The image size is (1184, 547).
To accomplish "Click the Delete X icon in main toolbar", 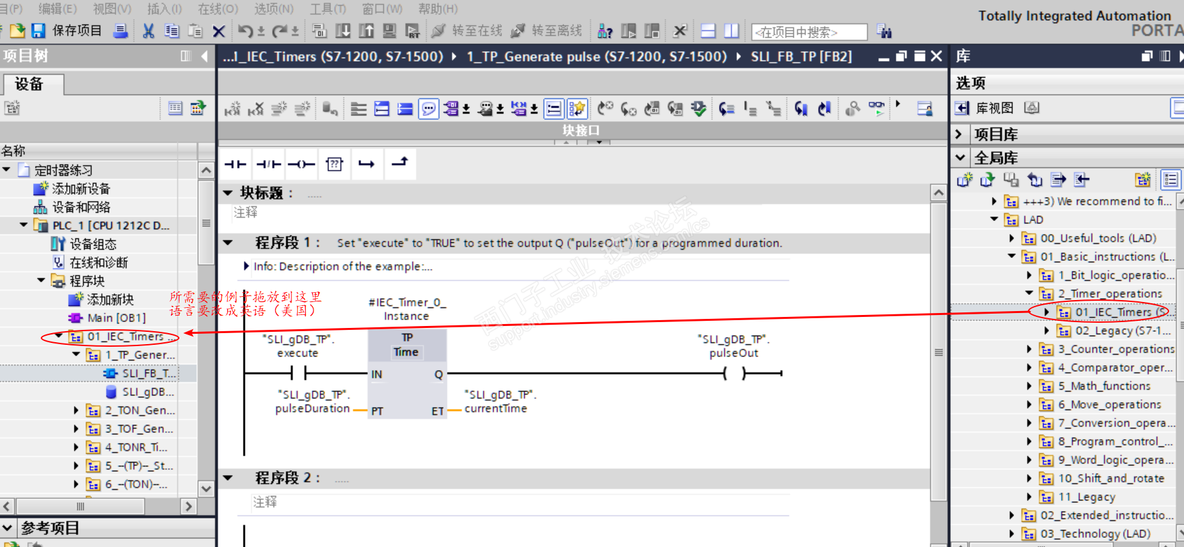I will point(219,30).
